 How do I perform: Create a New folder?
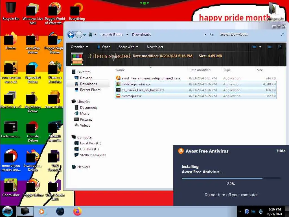click(x=155, y=47)
